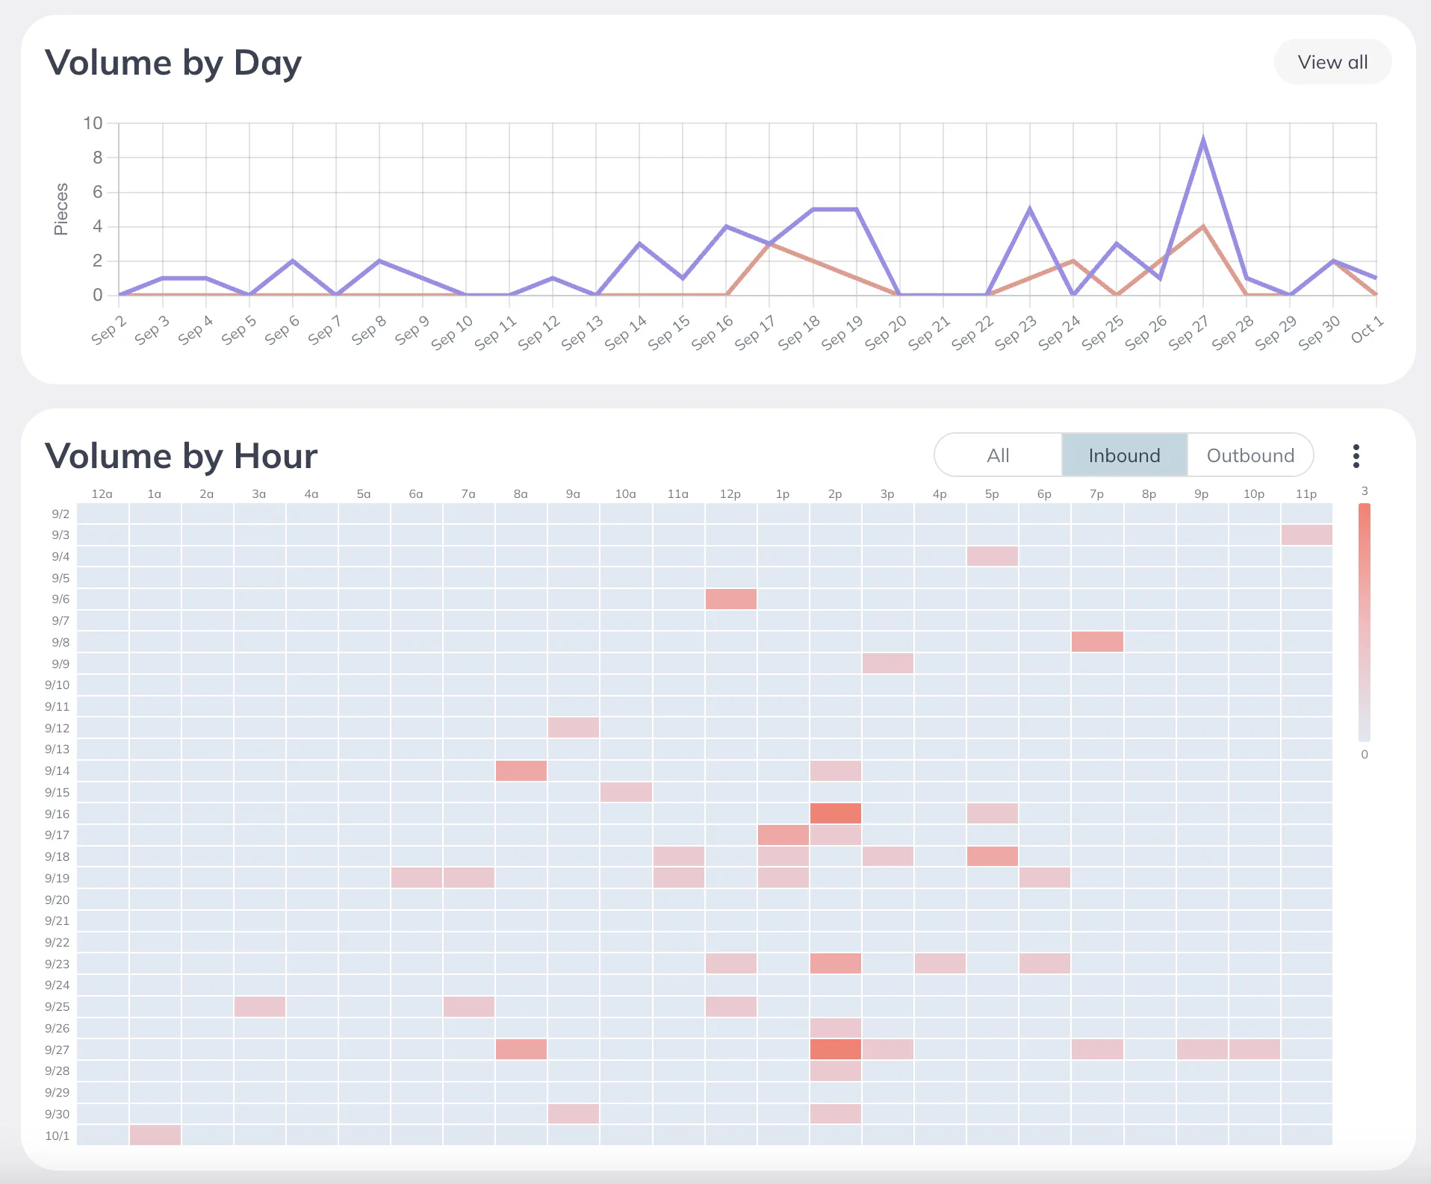
Task: Click the 9/17 1p heatmap cell
Action: (x=783, y=835)
